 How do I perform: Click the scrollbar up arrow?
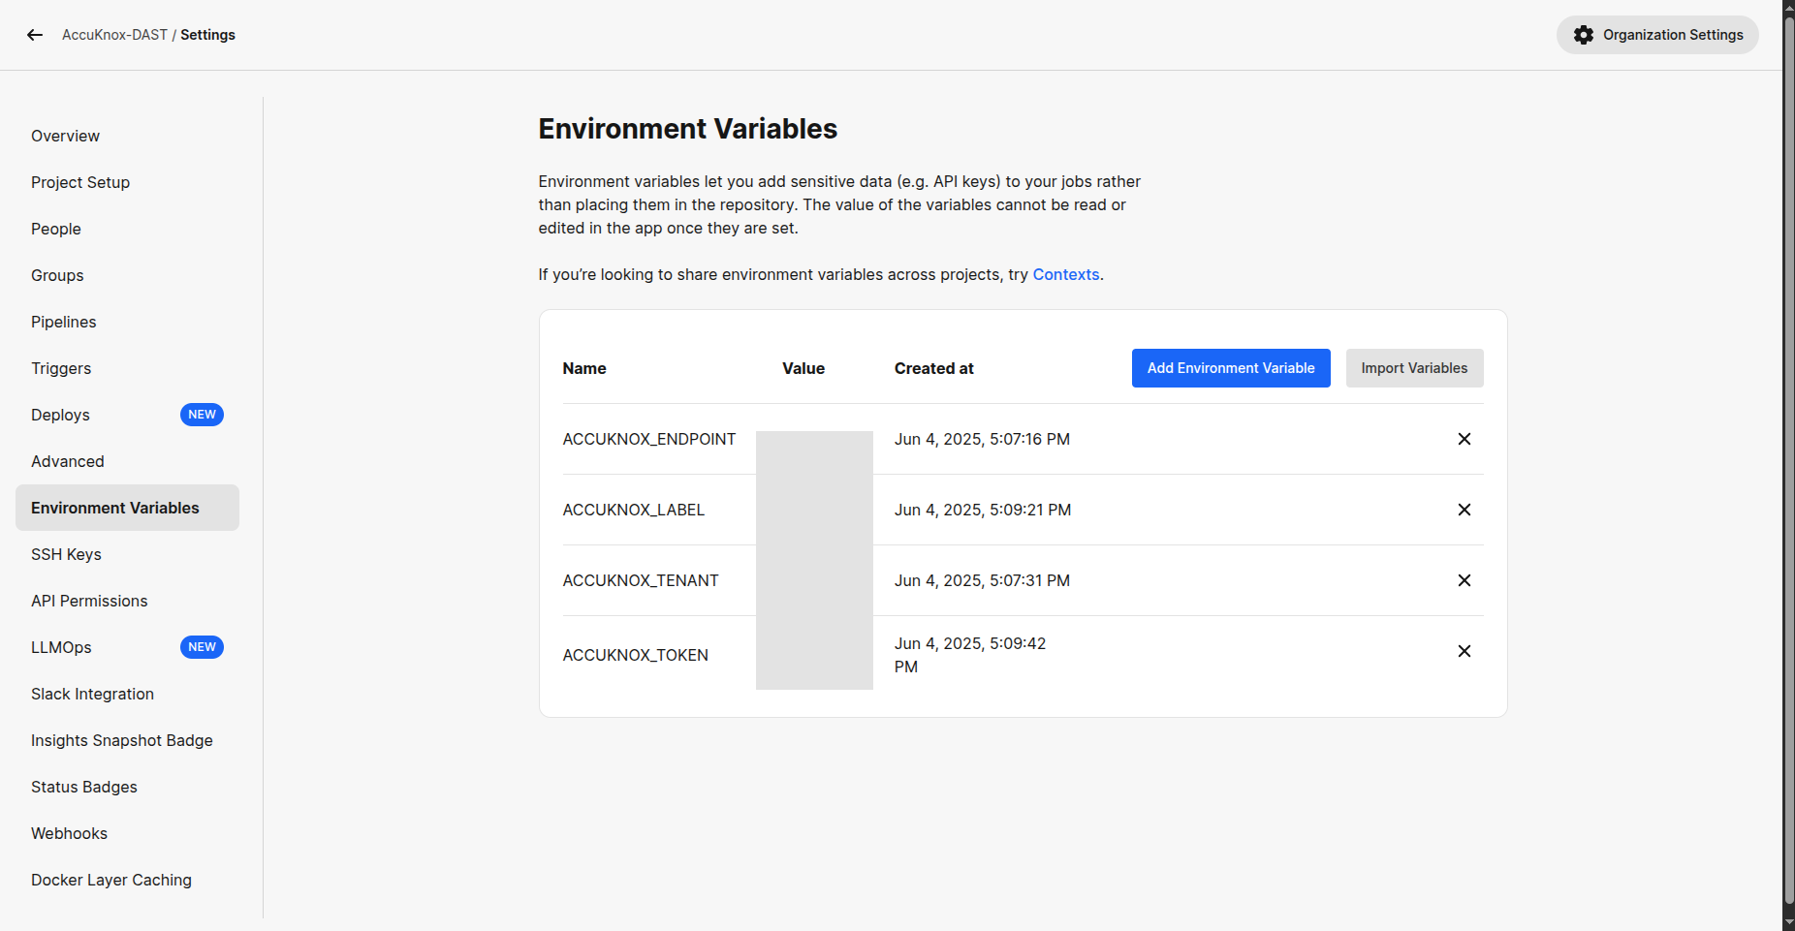coord(1789,7)
